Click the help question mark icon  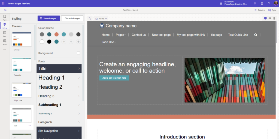(x=269, y=3)
